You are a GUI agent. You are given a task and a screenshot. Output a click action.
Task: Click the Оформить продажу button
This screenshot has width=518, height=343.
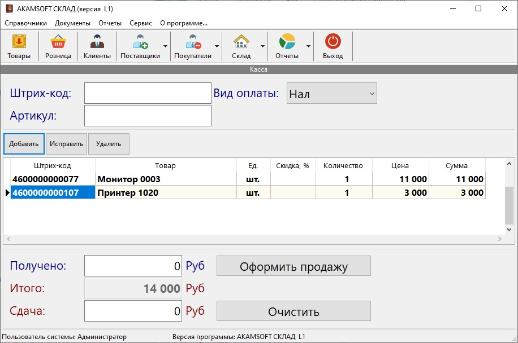(x=293, y=266)
